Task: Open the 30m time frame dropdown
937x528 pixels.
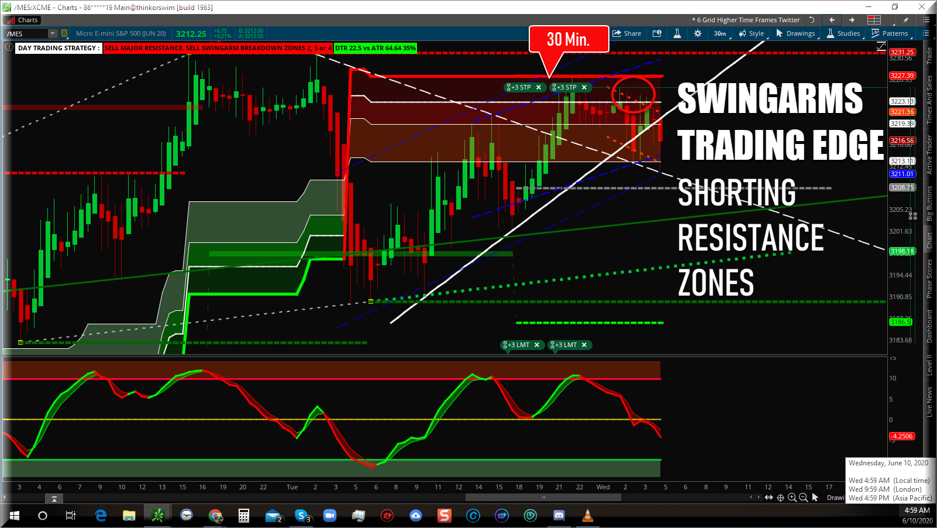Action: pyautogui.click(x=721, y=33)
